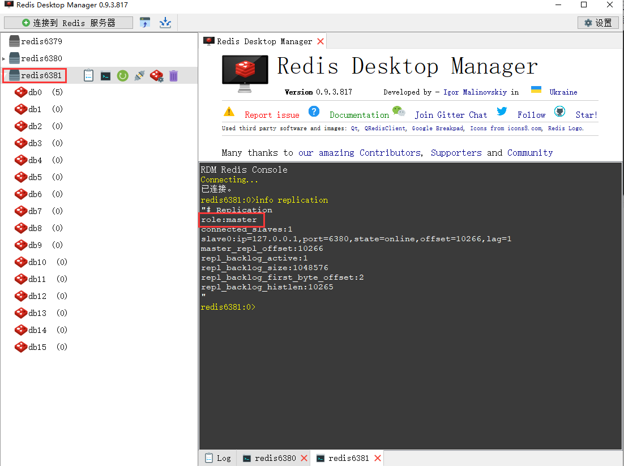The width and height of the screenshot is (624, 466).
Task: Open the settings button with gear
Action: [x=598, y=23]
